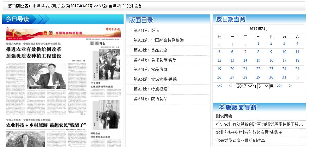Open article 图说两会 in page navigation
Viewport: 313px width, 147px height.
click(224, 116)
